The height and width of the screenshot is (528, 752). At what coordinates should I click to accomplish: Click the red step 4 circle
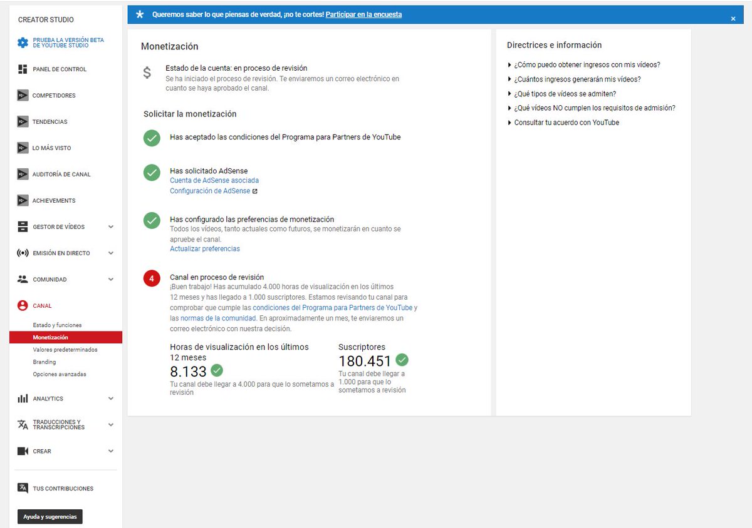[x=152, y=278]
